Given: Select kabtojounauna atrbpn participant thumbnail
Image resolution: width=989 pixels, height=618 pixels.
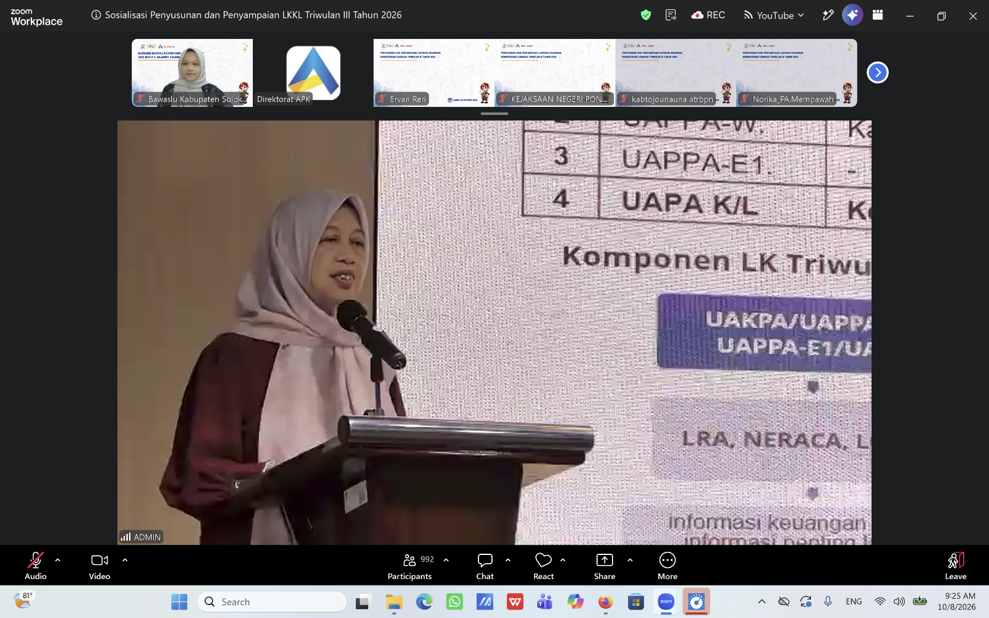Looking at the screenshot, I should click(x=676, y=73).
